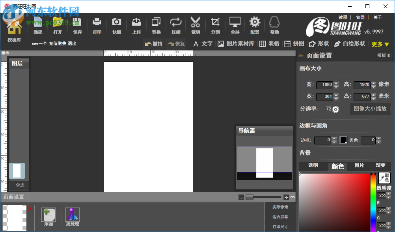
Task: Open the 打印 printer tool
Action: pos(97,22)
